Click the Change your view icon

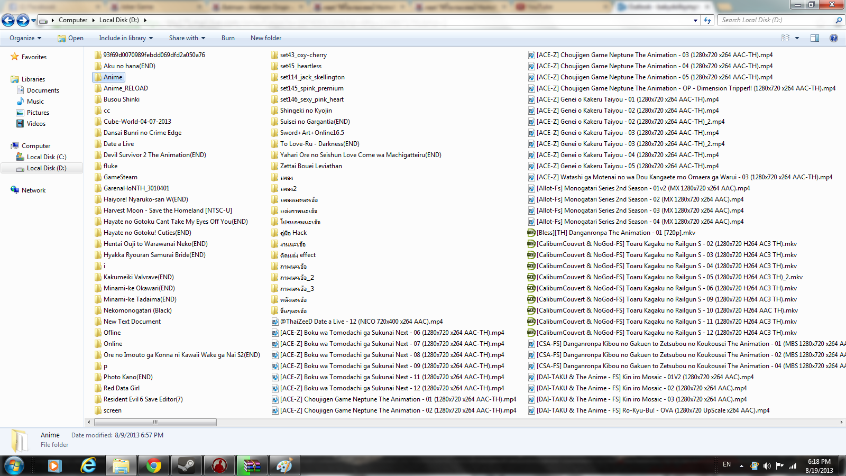click(785, 38)
